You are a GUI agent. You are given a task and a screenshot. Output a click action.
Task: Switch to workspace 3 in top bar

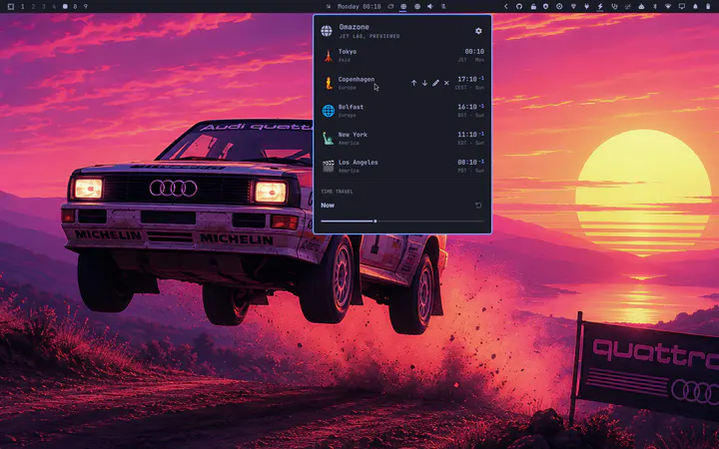(x=44, y=6)
